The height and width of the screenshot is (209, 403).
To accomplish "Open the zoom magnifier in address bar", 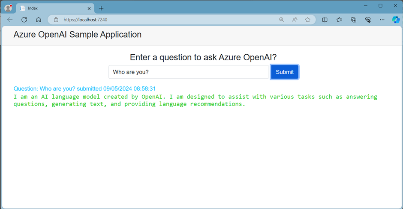I will pos(281,20).
